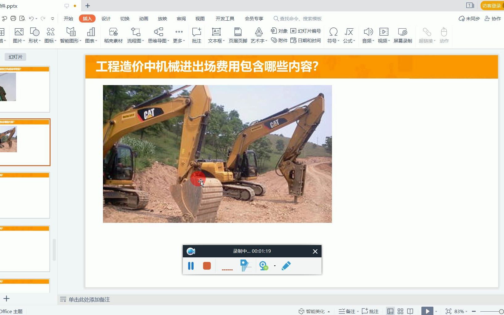The width and height of the screenshot is (504, 315).
Task: Open the zoom percentage dropdown 83%
Action: click(x=461, y=311)
